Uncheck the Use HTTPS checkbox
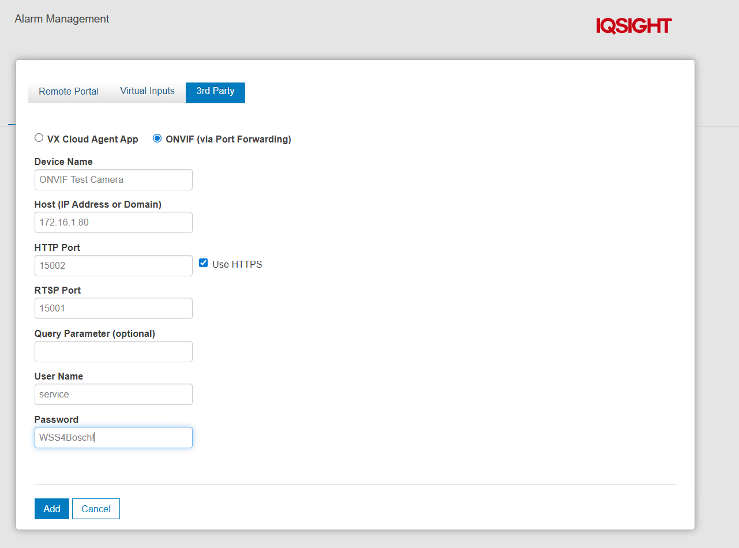739x548 pixels. click(203, 263)
